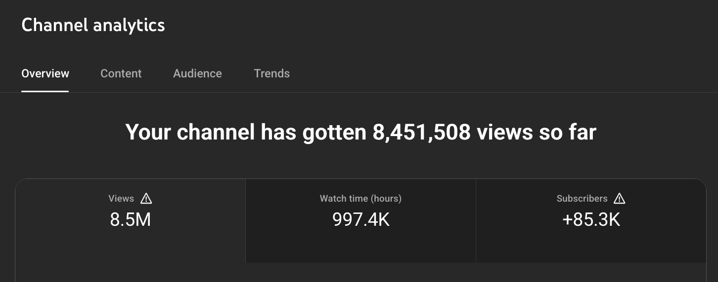Switch to the Overview tab
The height and width of the screenshot is (282, 718).
(x=45, y=73)
